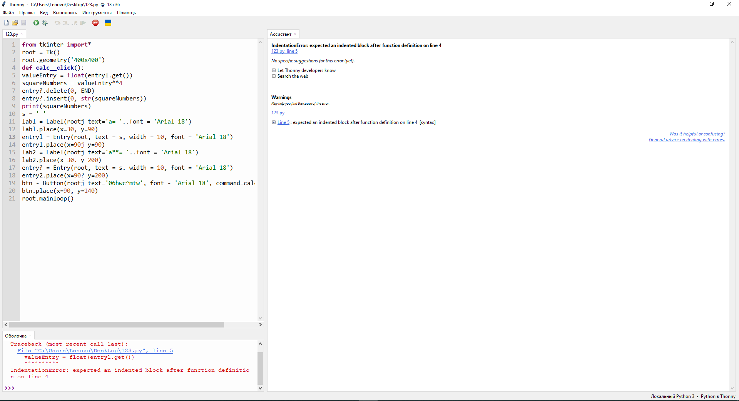Save the current script with the floppy icon
This screenshot has width=739, height=401.
coord(23,23)
